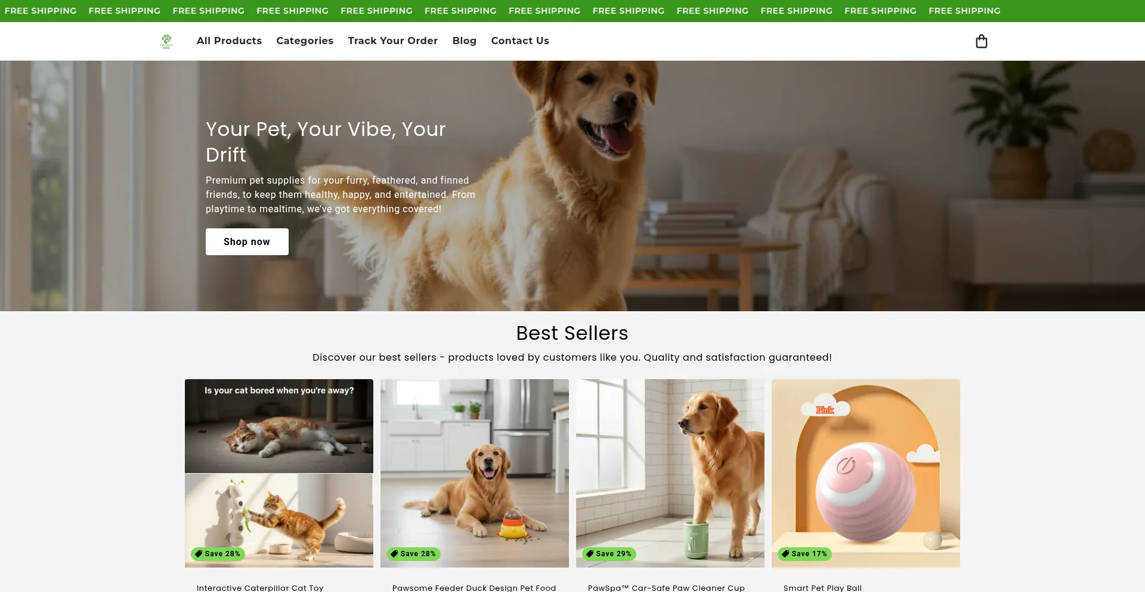The height and width of the screenshot is (592, 1145).
Task: Open the All Products menu item
Action: [229, 41]
